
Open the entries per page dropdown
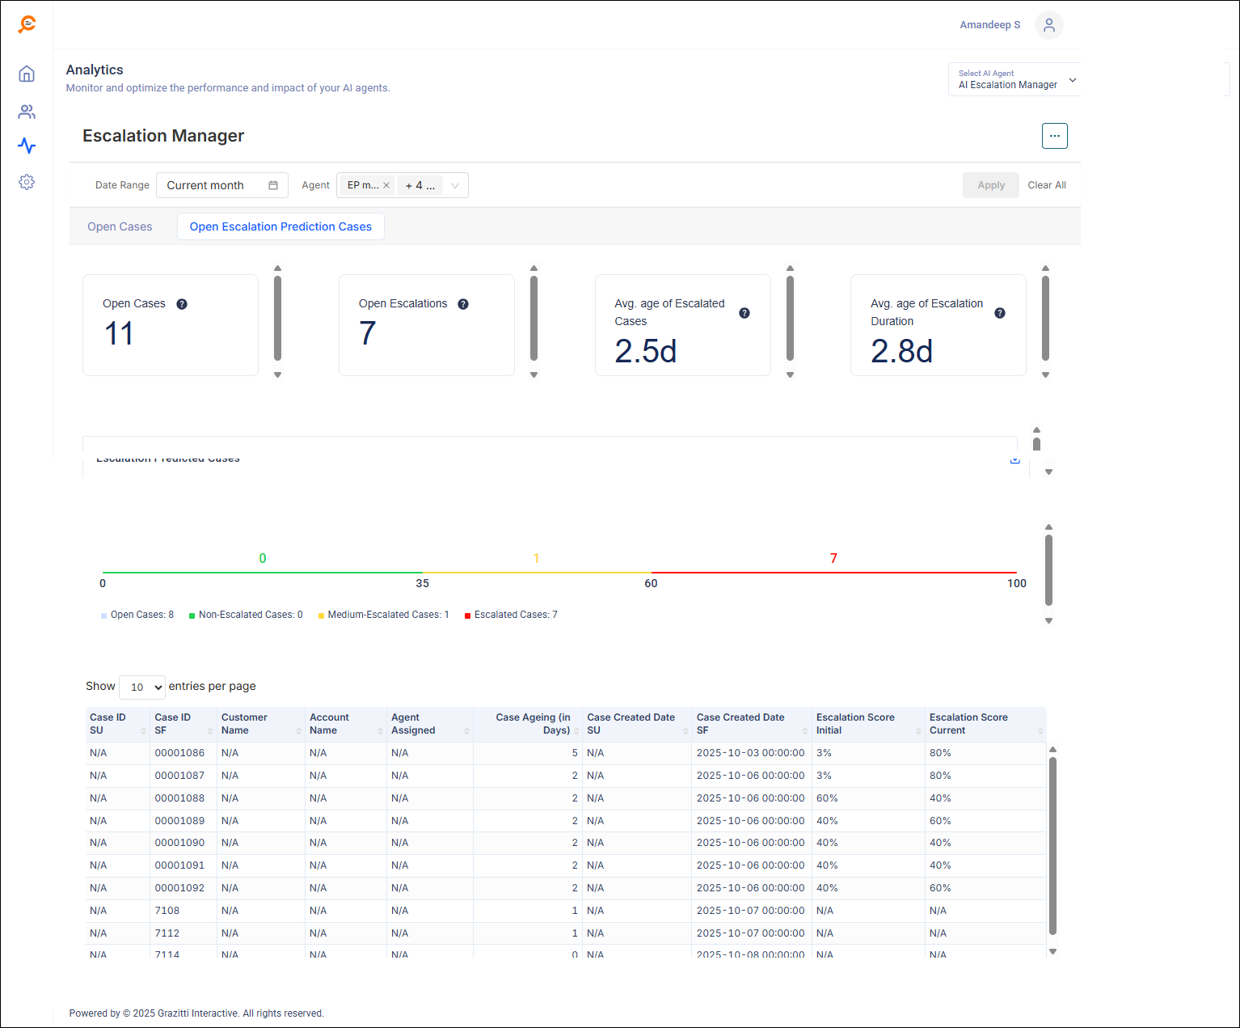click(142, 687)
